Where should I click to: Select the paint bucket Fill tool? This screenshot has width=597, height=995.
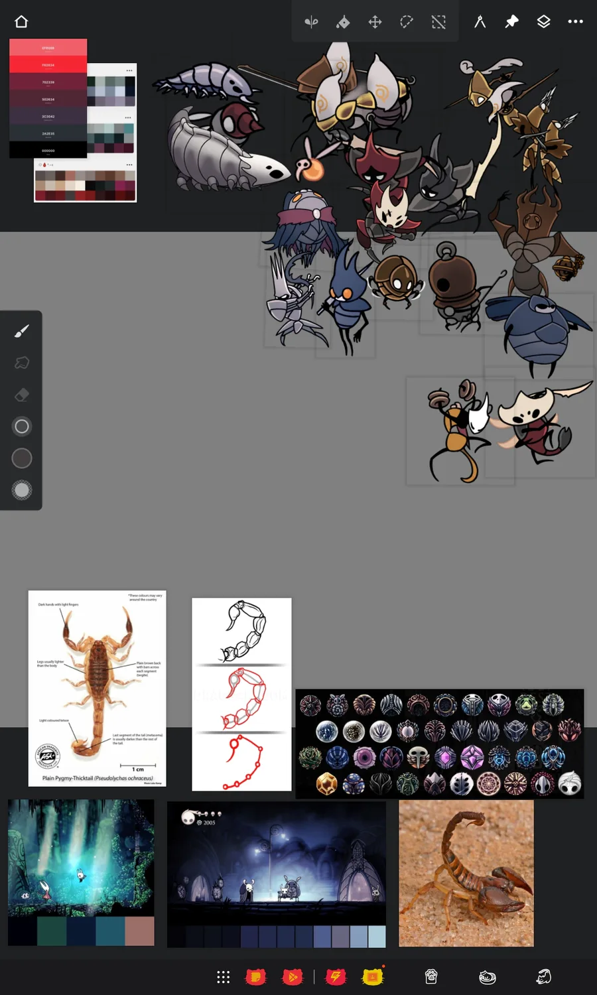343,22
